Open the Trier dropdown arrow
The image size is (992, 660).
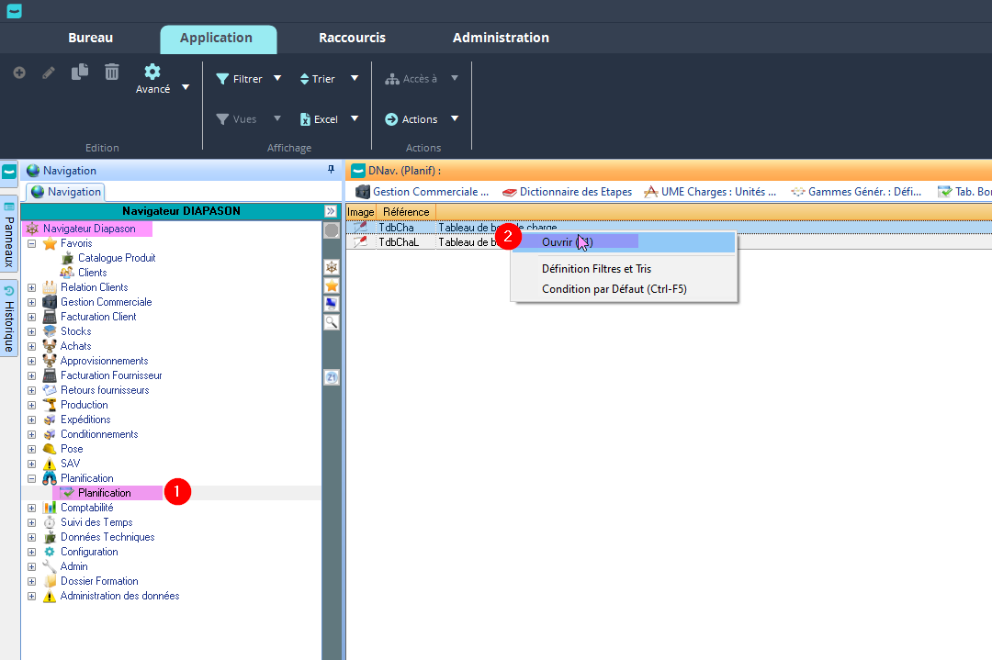(355, 79)
